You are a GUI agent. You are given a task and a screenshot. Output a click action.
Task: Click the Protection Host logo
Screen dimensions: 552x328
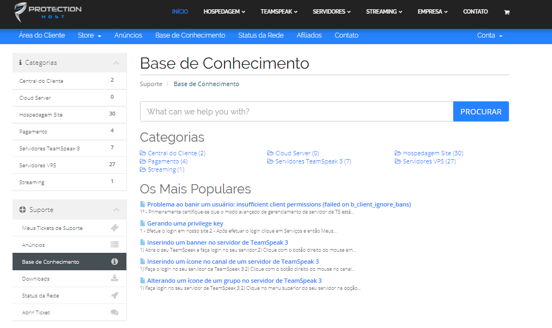[x=48, y=11]
